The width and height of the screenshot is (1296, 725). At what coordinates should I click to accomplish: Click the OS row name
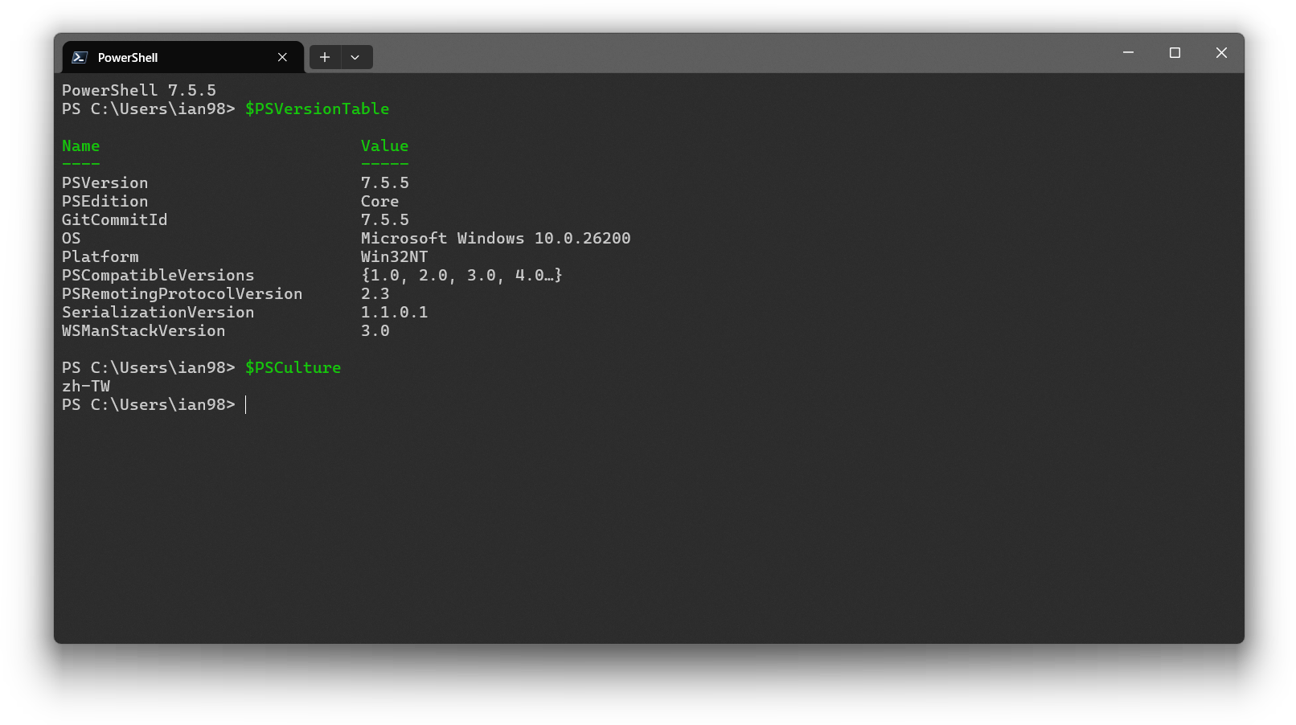tap(72, 238)
